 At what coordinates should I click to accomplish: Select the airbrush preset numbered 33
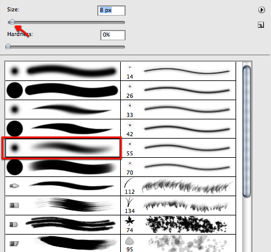178,110
